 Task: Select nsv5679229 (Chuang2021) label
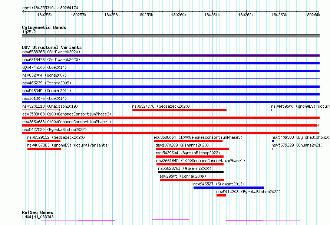pyautogui.click(x=297, y=145)
